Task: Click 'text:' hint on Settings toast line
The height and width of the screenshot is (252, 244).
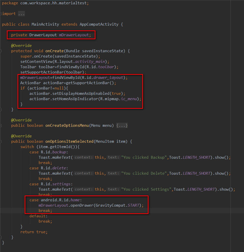Action: tap(114, 189)
